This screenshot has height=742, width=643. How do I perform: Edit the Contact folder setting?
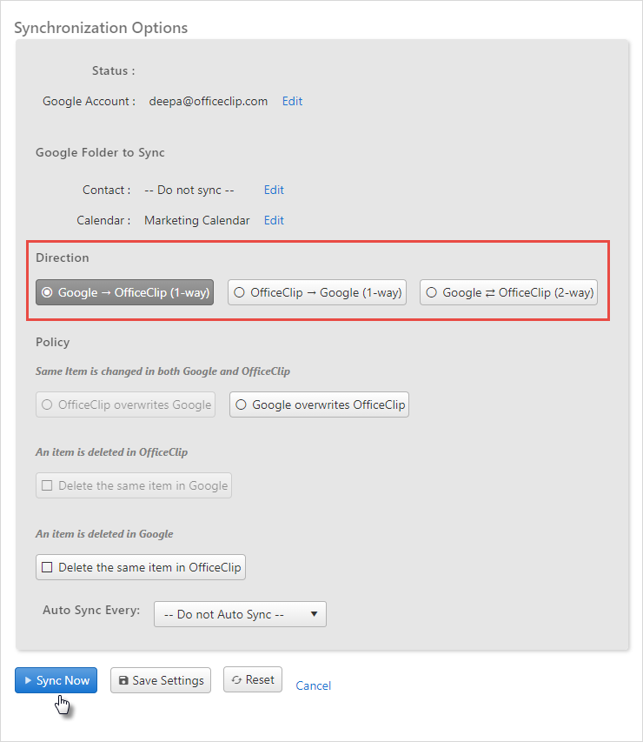[x=274, y=191]
